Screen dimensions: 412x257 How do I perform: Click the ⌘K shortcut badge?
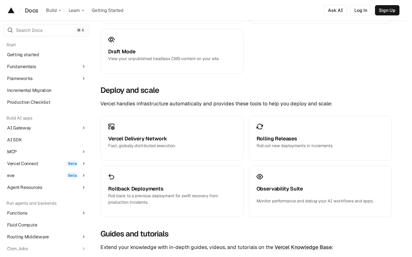[80, 30]
